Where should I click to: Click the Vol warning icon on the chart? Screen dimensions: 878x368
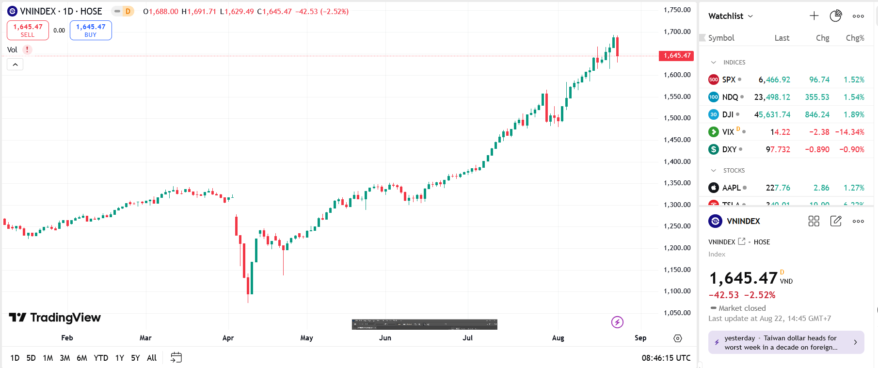point(27,49)
